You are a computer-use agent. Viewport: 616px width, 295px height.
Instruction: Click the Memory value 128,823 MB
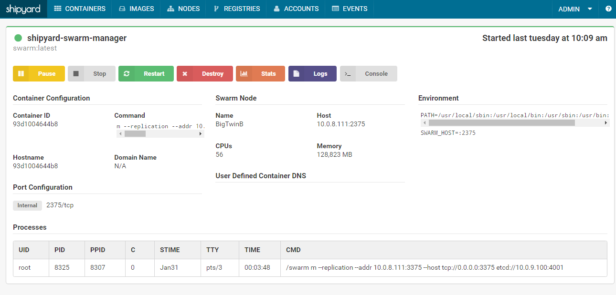tap(335, 154)
